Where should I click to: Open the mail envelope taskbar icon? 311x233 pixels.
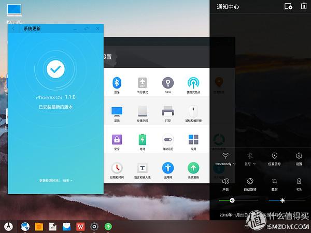point(67,227)
